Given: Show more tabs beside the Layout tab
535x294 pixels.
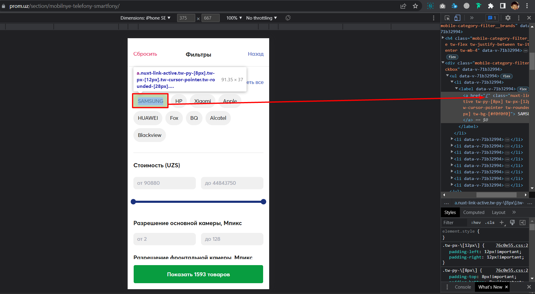Looking at the screenshot, I should pyautogui.click(x=514, y=212).
